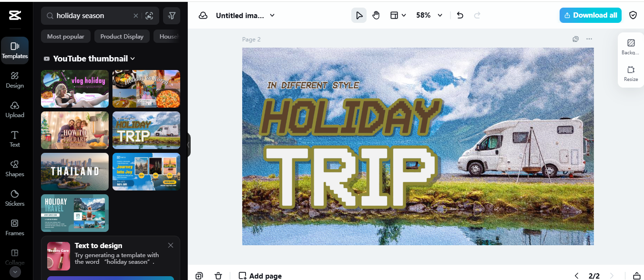Select the Product Display filter chip
The height and width of the screenshot is (280, 644).
click(122, 37)
